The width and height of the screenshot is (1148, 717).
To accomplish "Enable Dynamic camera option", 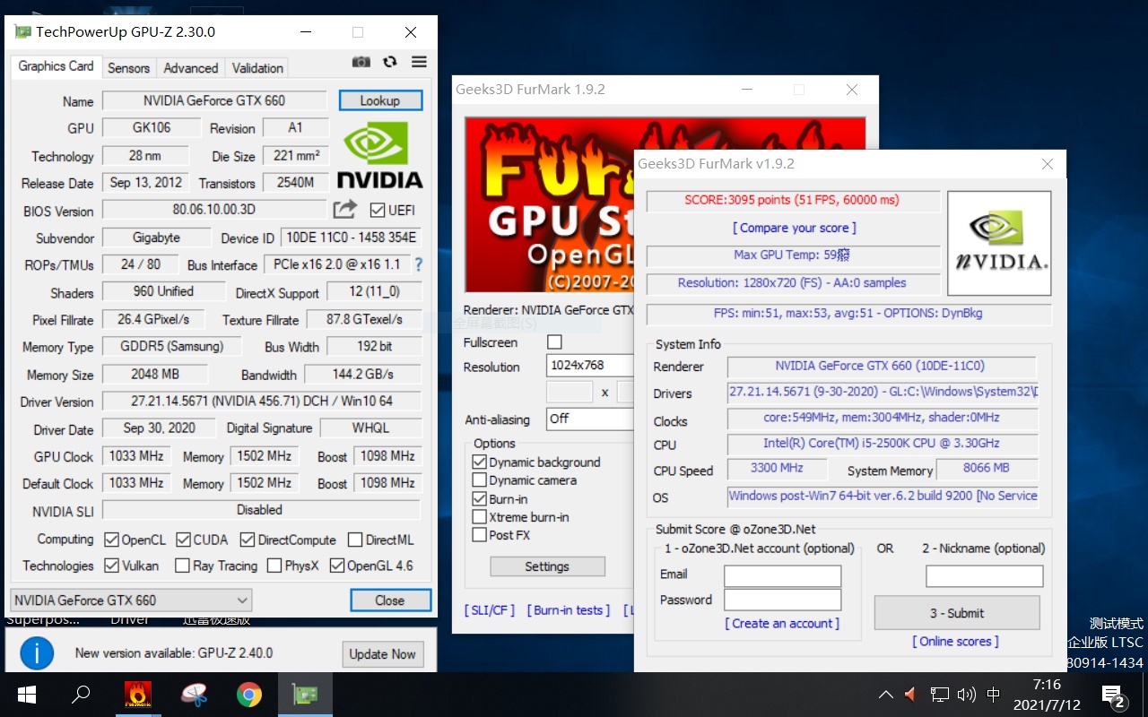I will coord(479,480).
